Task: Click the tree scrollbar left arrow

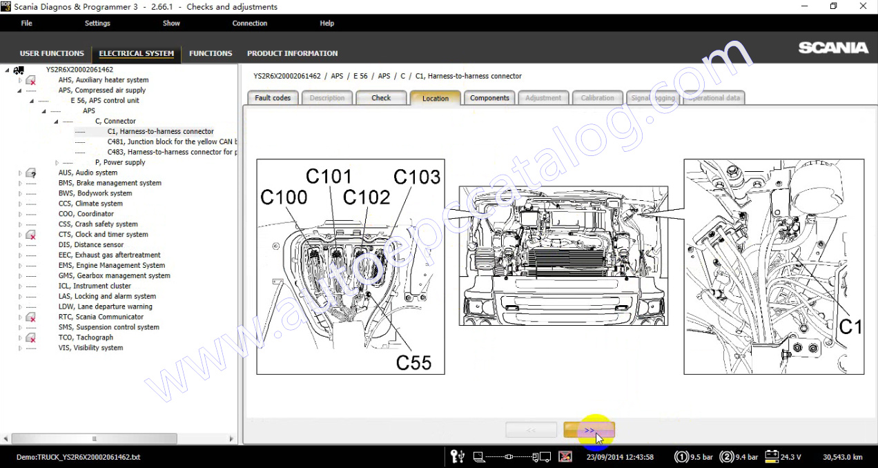Action: [x=6, y=439]
